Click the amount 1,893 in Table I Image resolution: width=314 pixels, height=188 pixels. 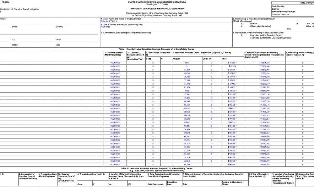187,63
